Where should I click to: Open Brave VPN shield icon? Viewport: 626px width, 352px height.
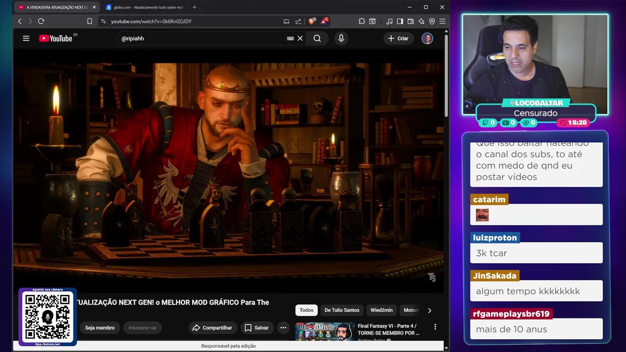pos(432,22)
